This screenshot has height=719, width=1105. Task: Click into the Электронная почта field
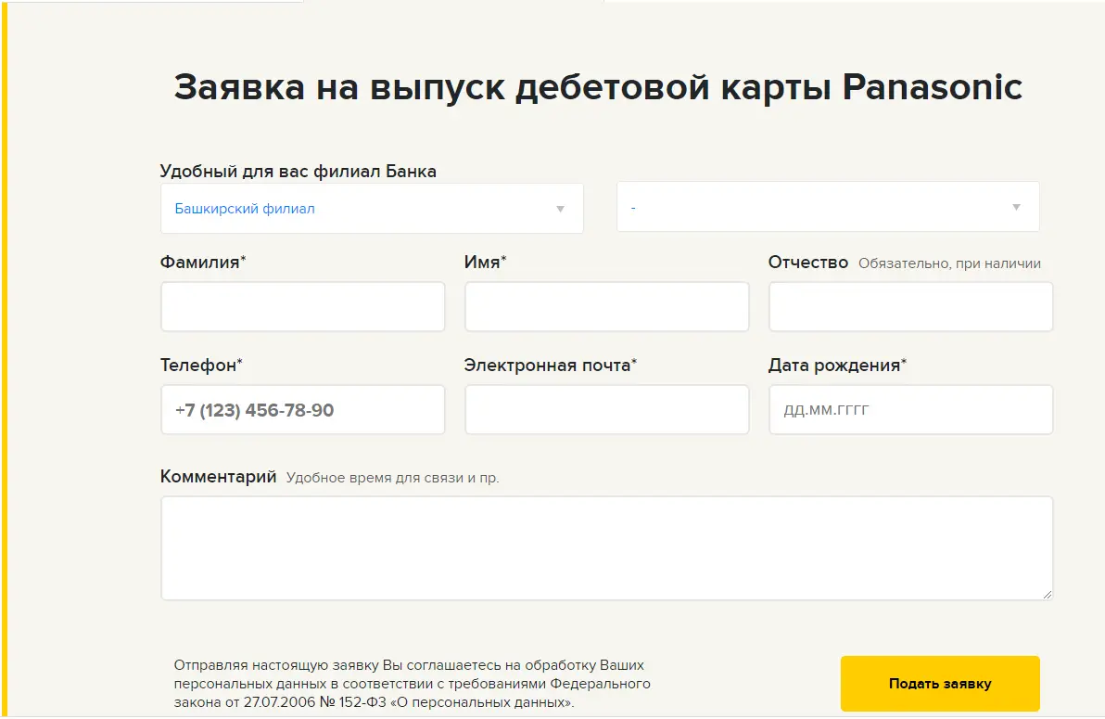(x=607, y=410)
